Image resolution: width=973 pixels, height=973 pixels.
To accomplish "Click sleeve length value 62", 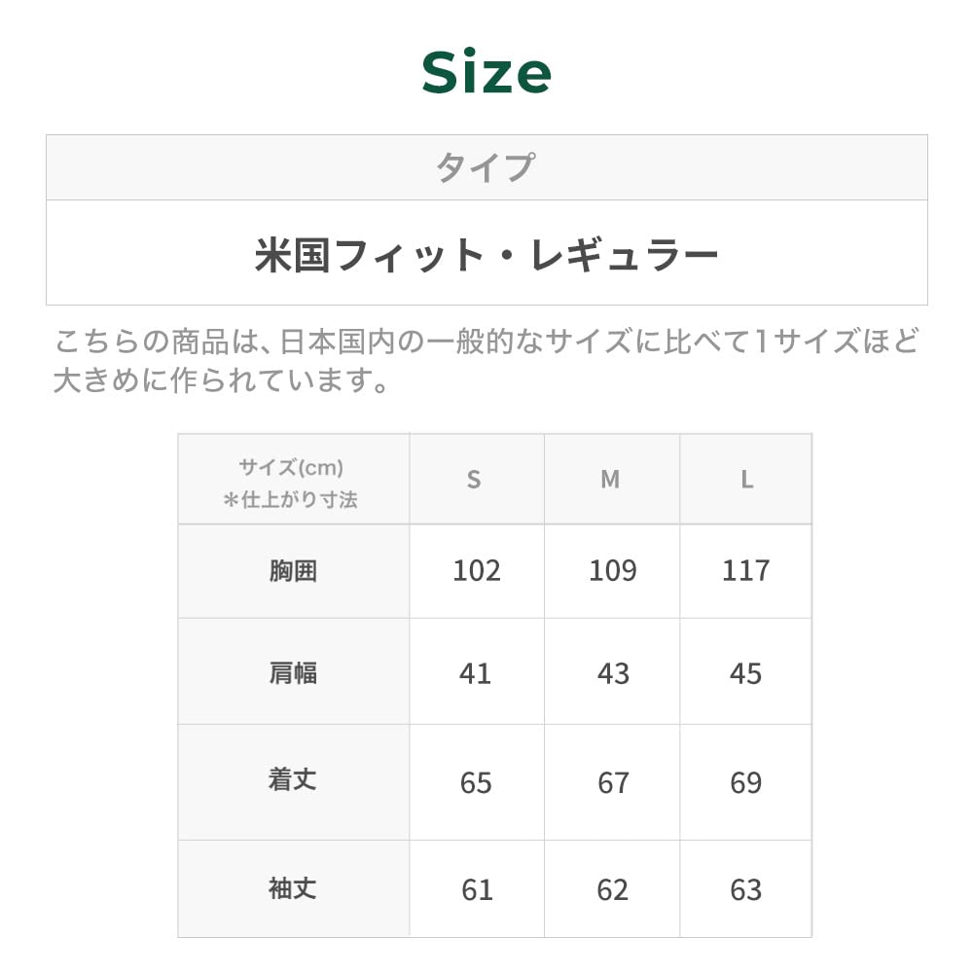I will coord(612,890).
